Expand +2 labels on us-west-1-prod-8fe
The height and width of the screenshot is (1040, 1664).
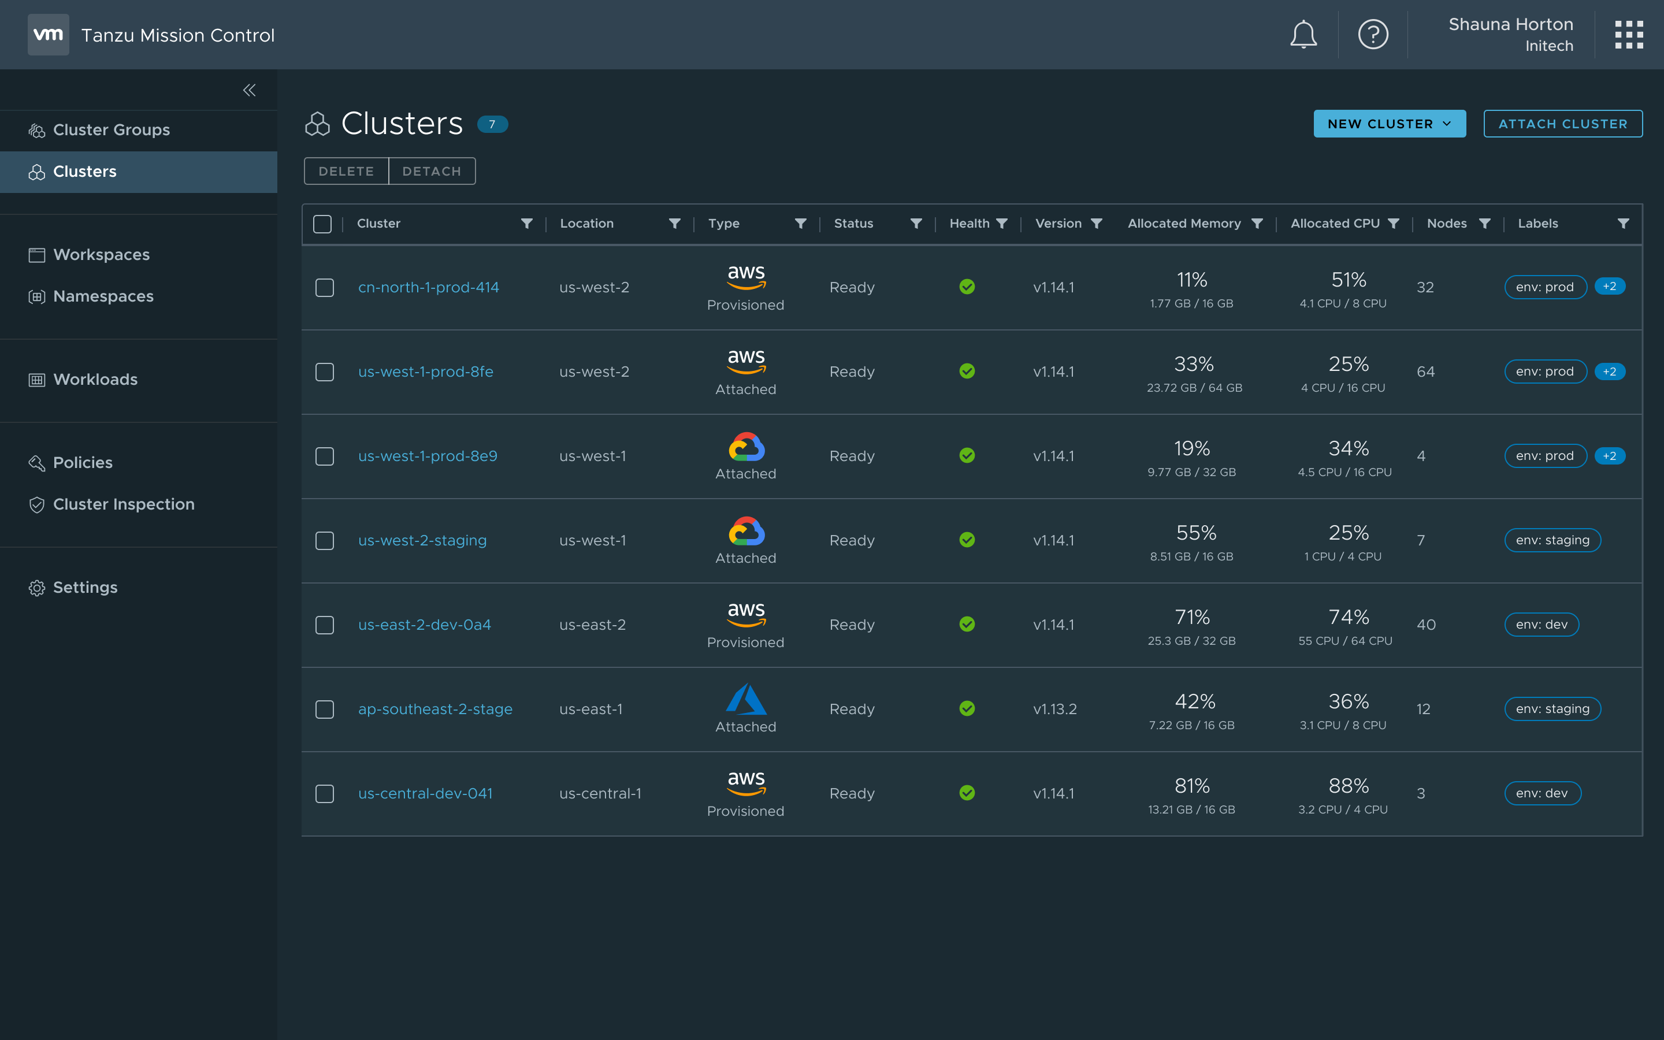point(1609,372)
